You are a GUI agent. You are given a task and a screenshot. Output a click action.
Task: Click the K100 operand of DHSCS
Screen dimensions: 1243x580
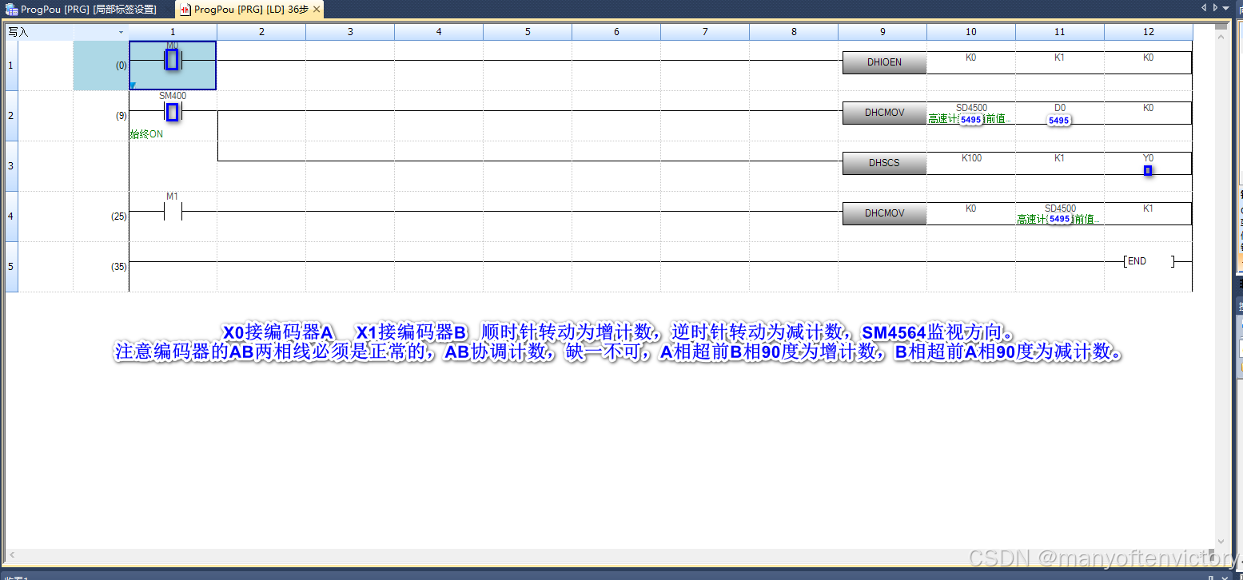pos(971,158)
